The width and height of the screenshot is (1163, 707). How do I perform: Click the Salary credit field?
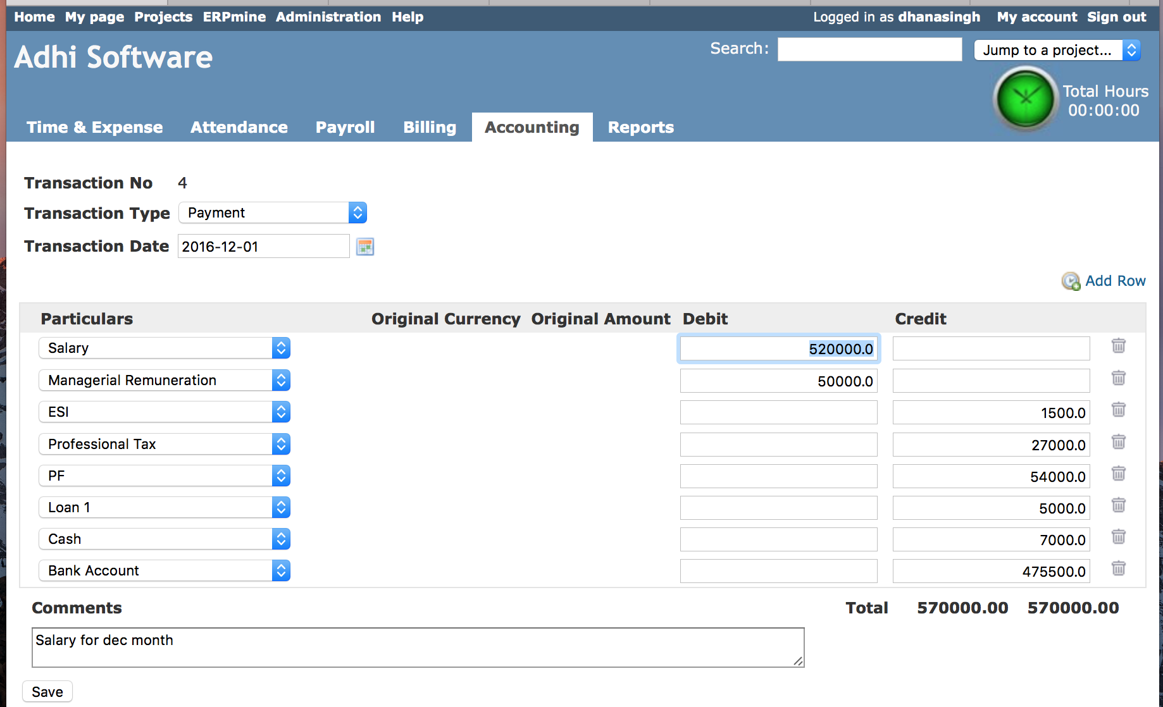992,348
